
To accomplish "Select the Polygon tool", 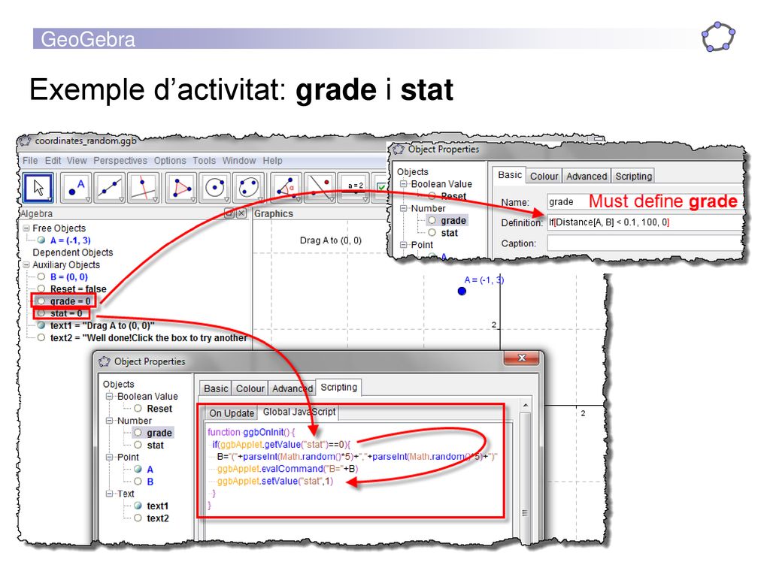I will [182, 187].
